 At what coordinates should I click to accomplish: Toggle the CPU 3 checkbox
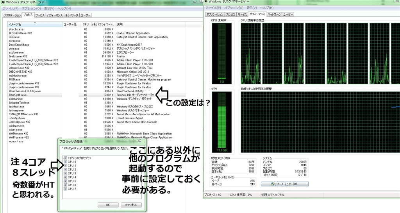tap(65, 173)
